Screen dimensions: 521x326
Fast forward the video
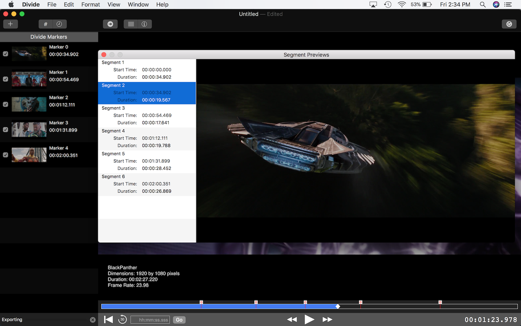click(327, 319)
